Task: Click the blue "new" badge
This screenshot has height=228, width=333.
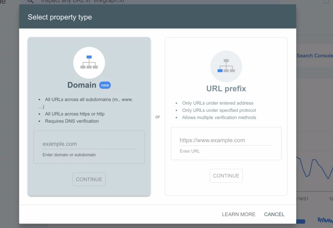Action: pos(105,85)
